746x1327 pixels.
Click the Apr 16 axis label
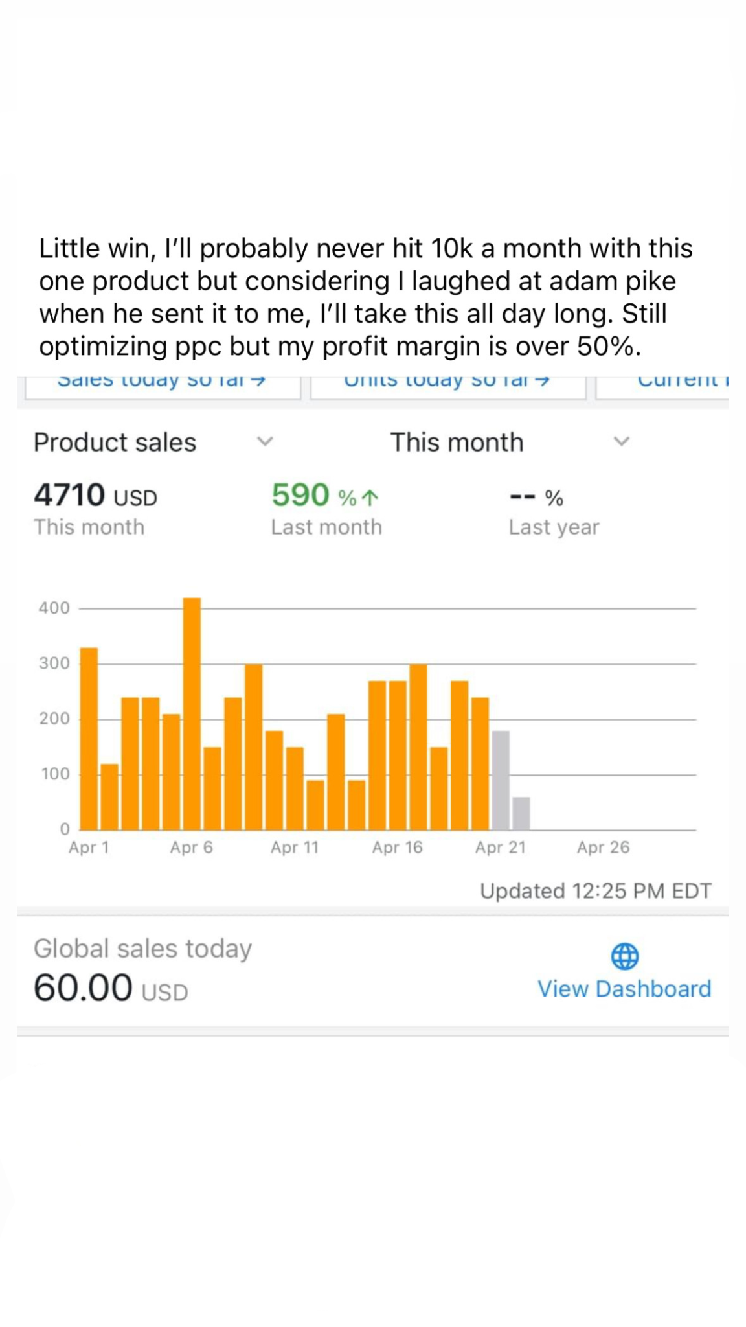tap(397, 848)
